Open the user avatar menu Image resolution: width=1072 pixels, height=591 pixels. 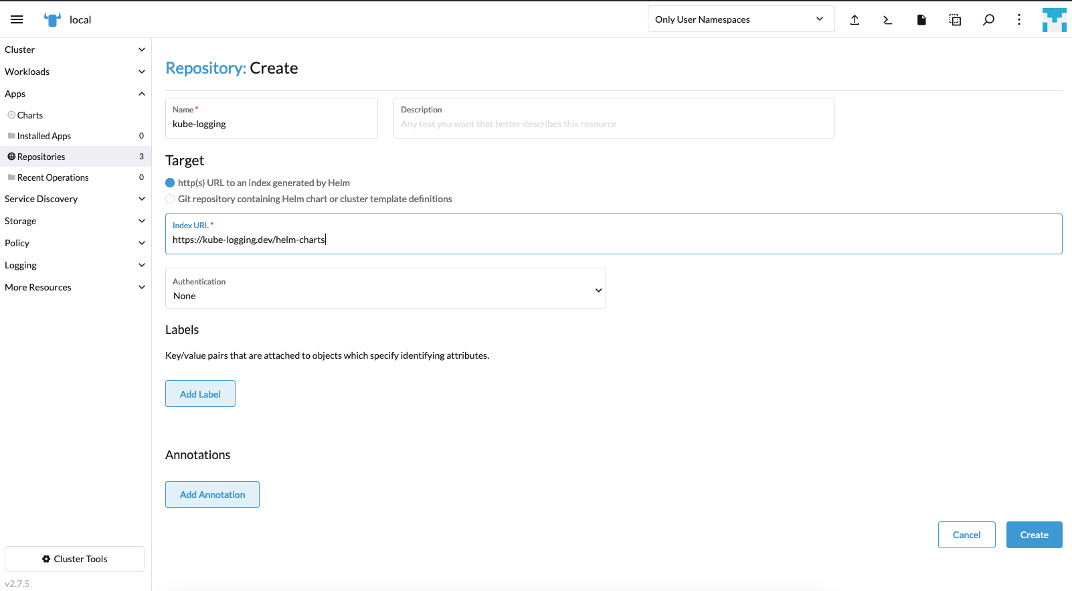(1054, 19)
